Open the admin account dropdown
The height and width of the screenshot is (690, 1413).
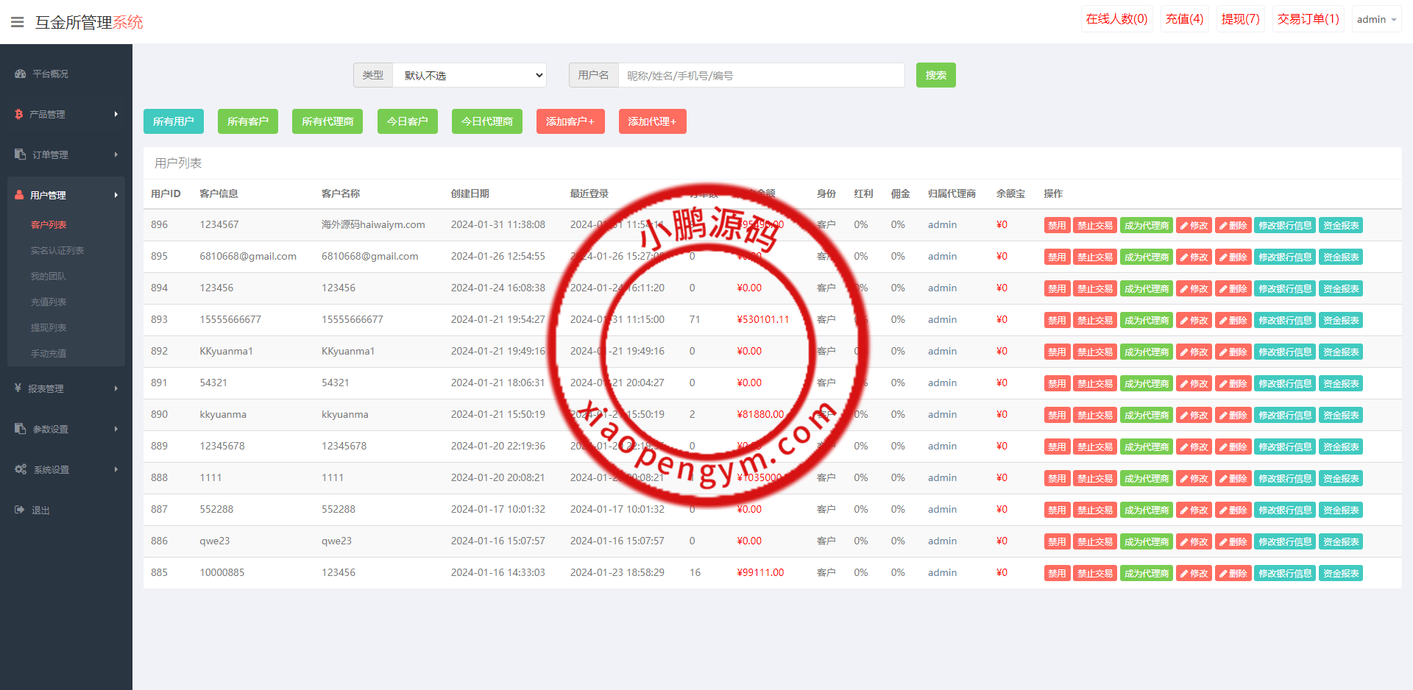point(1376,19)
